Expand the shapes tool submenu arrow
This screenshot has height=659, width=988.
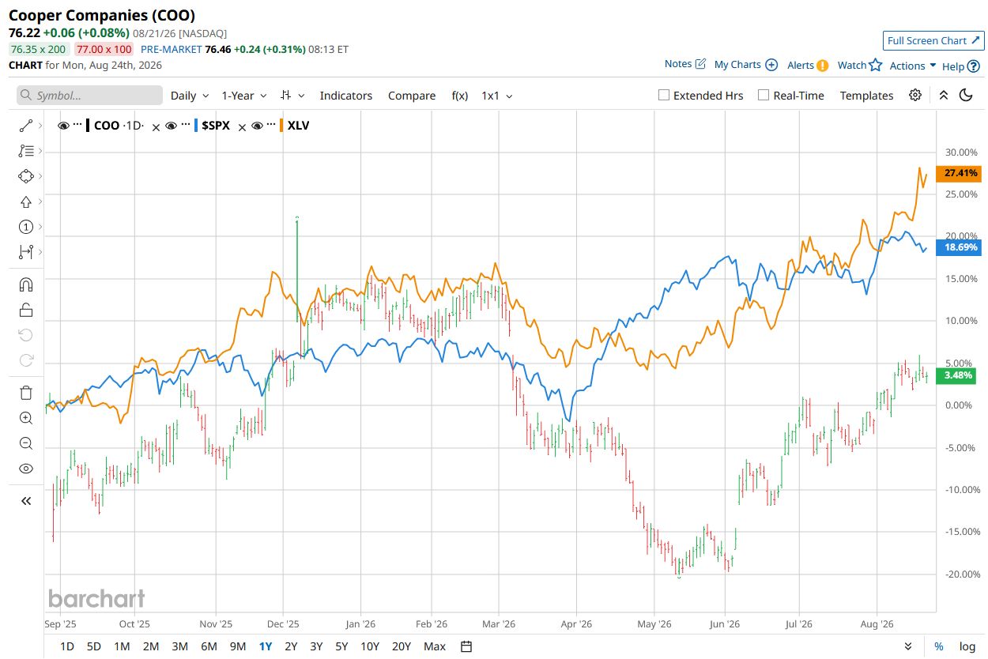[40, 176]
